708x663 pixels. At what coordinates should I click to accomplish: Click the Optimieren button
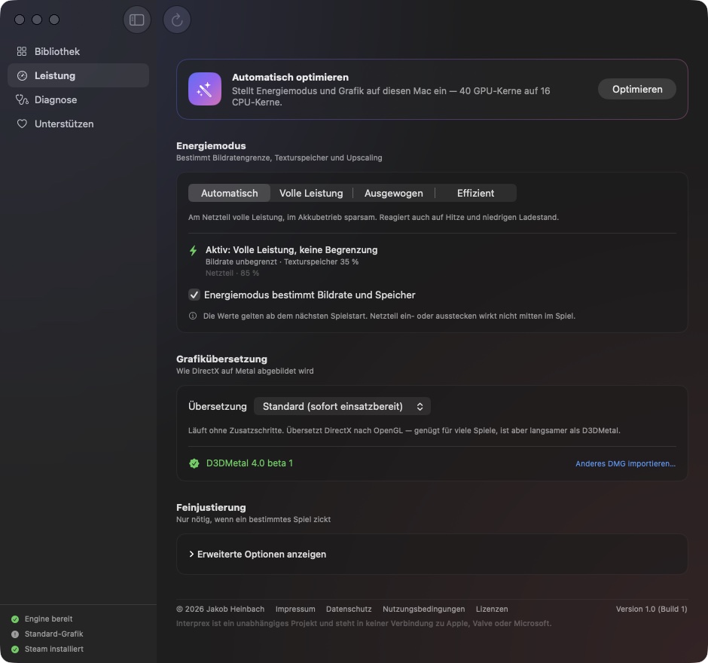637,89
